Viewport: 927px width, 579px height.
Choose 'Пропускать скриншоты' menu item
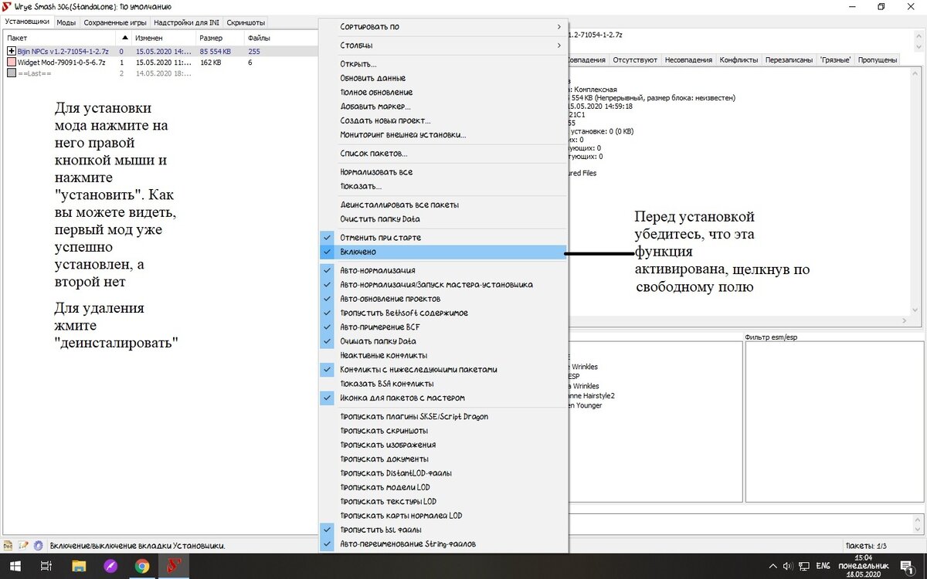point(443,431)
